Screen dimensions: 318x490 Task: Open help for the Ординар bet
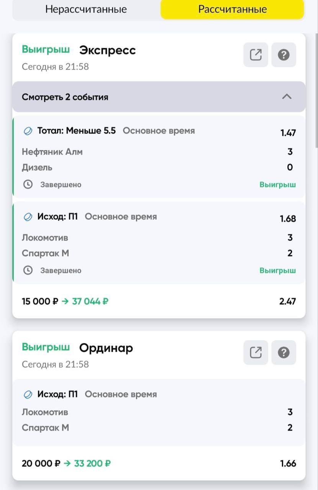(284, 352)
